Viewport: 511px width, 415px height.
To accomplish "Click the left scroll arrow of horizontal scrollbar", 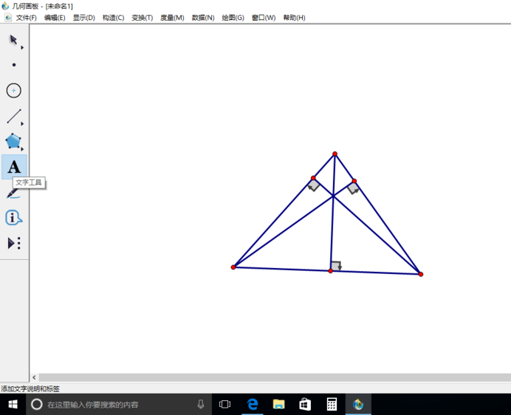I will 34,377.
